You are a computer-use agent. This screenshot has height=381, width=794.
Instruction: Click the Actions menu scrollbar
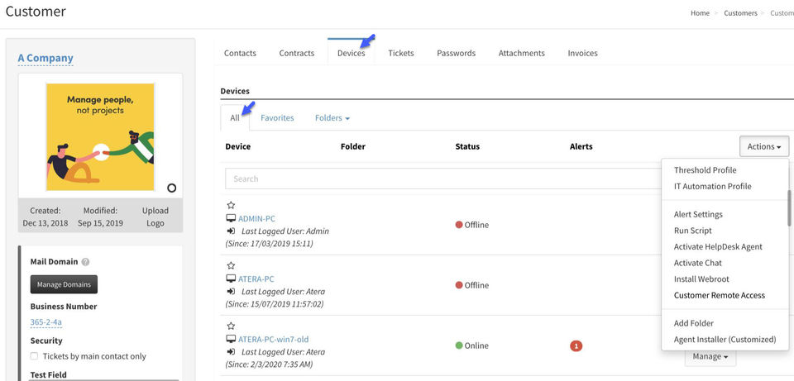pyautogui.click(x=788, y=208)
